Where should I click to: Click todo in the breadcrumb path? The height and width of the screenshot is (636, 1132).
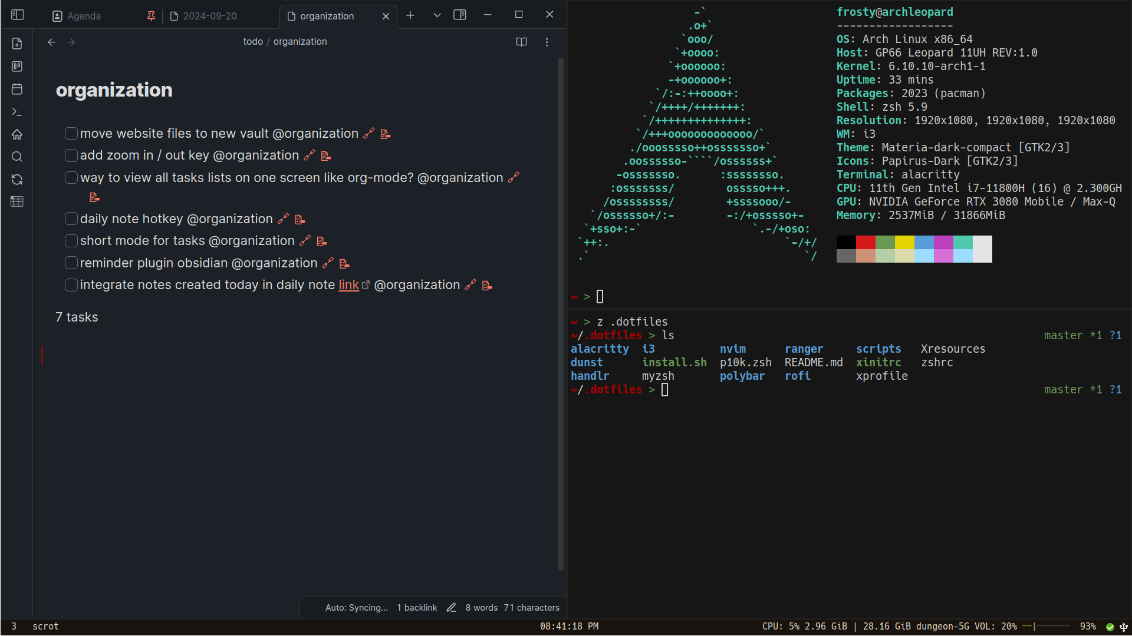253,41
